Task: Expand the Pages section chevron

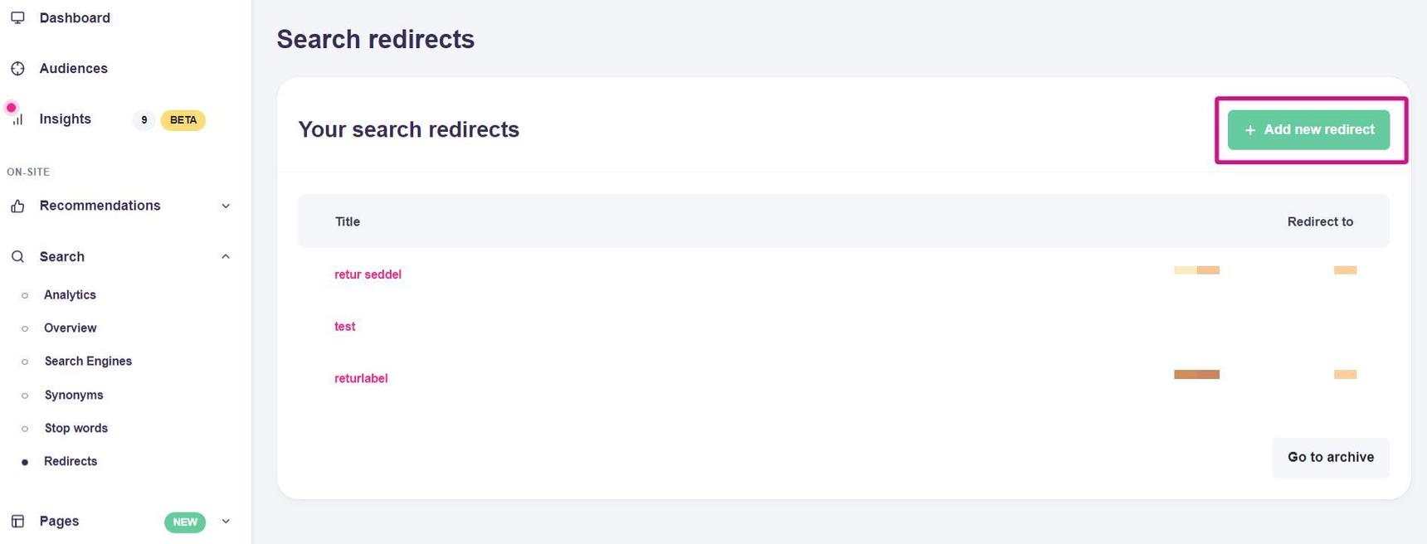Action: [x=226, y=522]
